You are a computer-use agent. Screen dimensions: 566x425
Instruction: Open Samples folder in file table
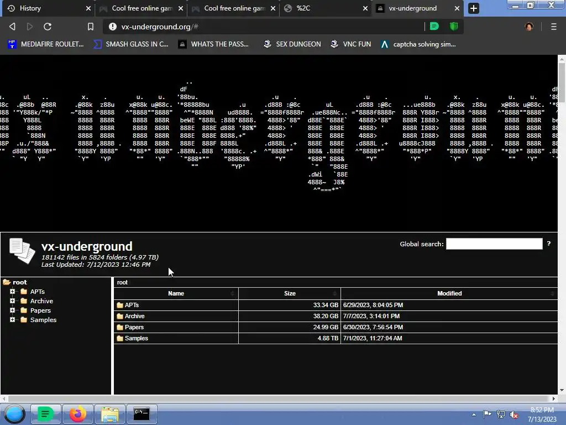pos(137,338)
